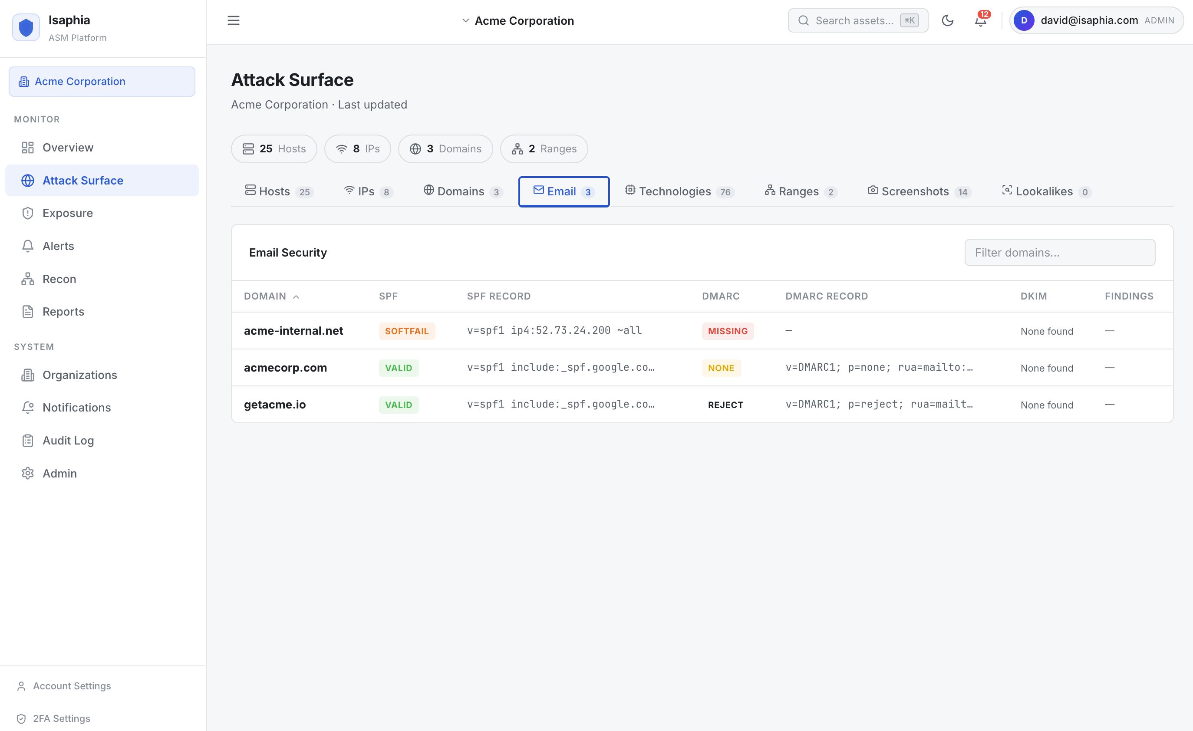
Task: Click the david@isaphia.com account button
Action: coord(1096,20)
